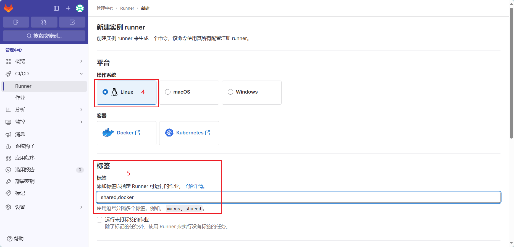Click the 标记 label icon
Image resolution: width=514 pixels, height=247 pixels.
pyautogui.click(x=8, y=193)
